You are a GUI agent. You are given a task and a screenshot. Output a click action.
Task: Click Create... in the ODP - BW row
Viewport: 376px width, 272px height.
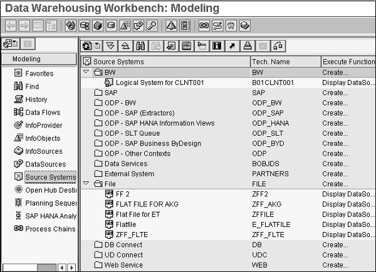(335, 103)
